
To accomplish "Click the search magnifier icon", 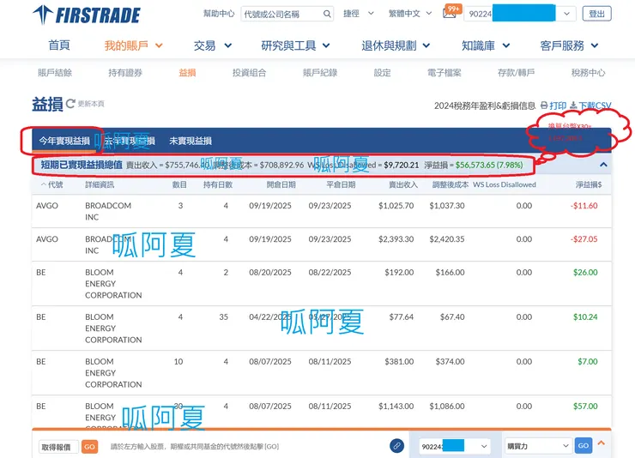I will [x=327, y=14].
